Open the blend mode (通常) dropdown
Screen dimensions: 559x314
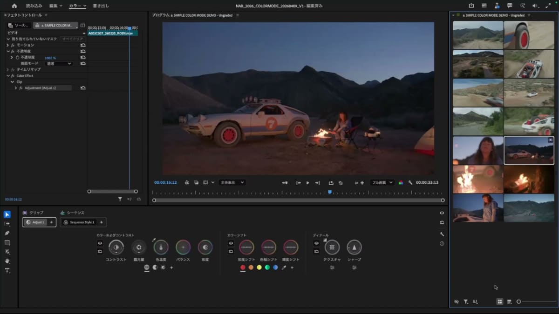[59, 63]
